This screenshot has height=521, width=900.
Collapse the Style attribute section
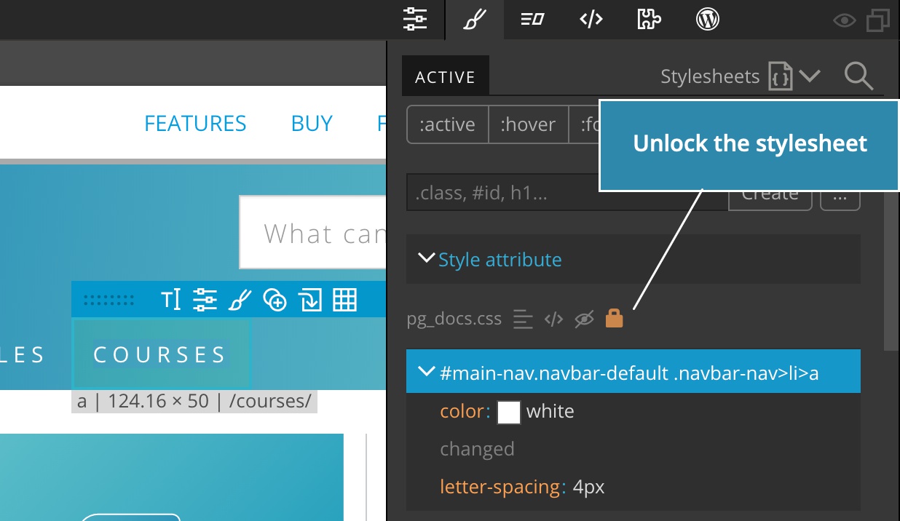pyautogui.click(x=427, y=258)
